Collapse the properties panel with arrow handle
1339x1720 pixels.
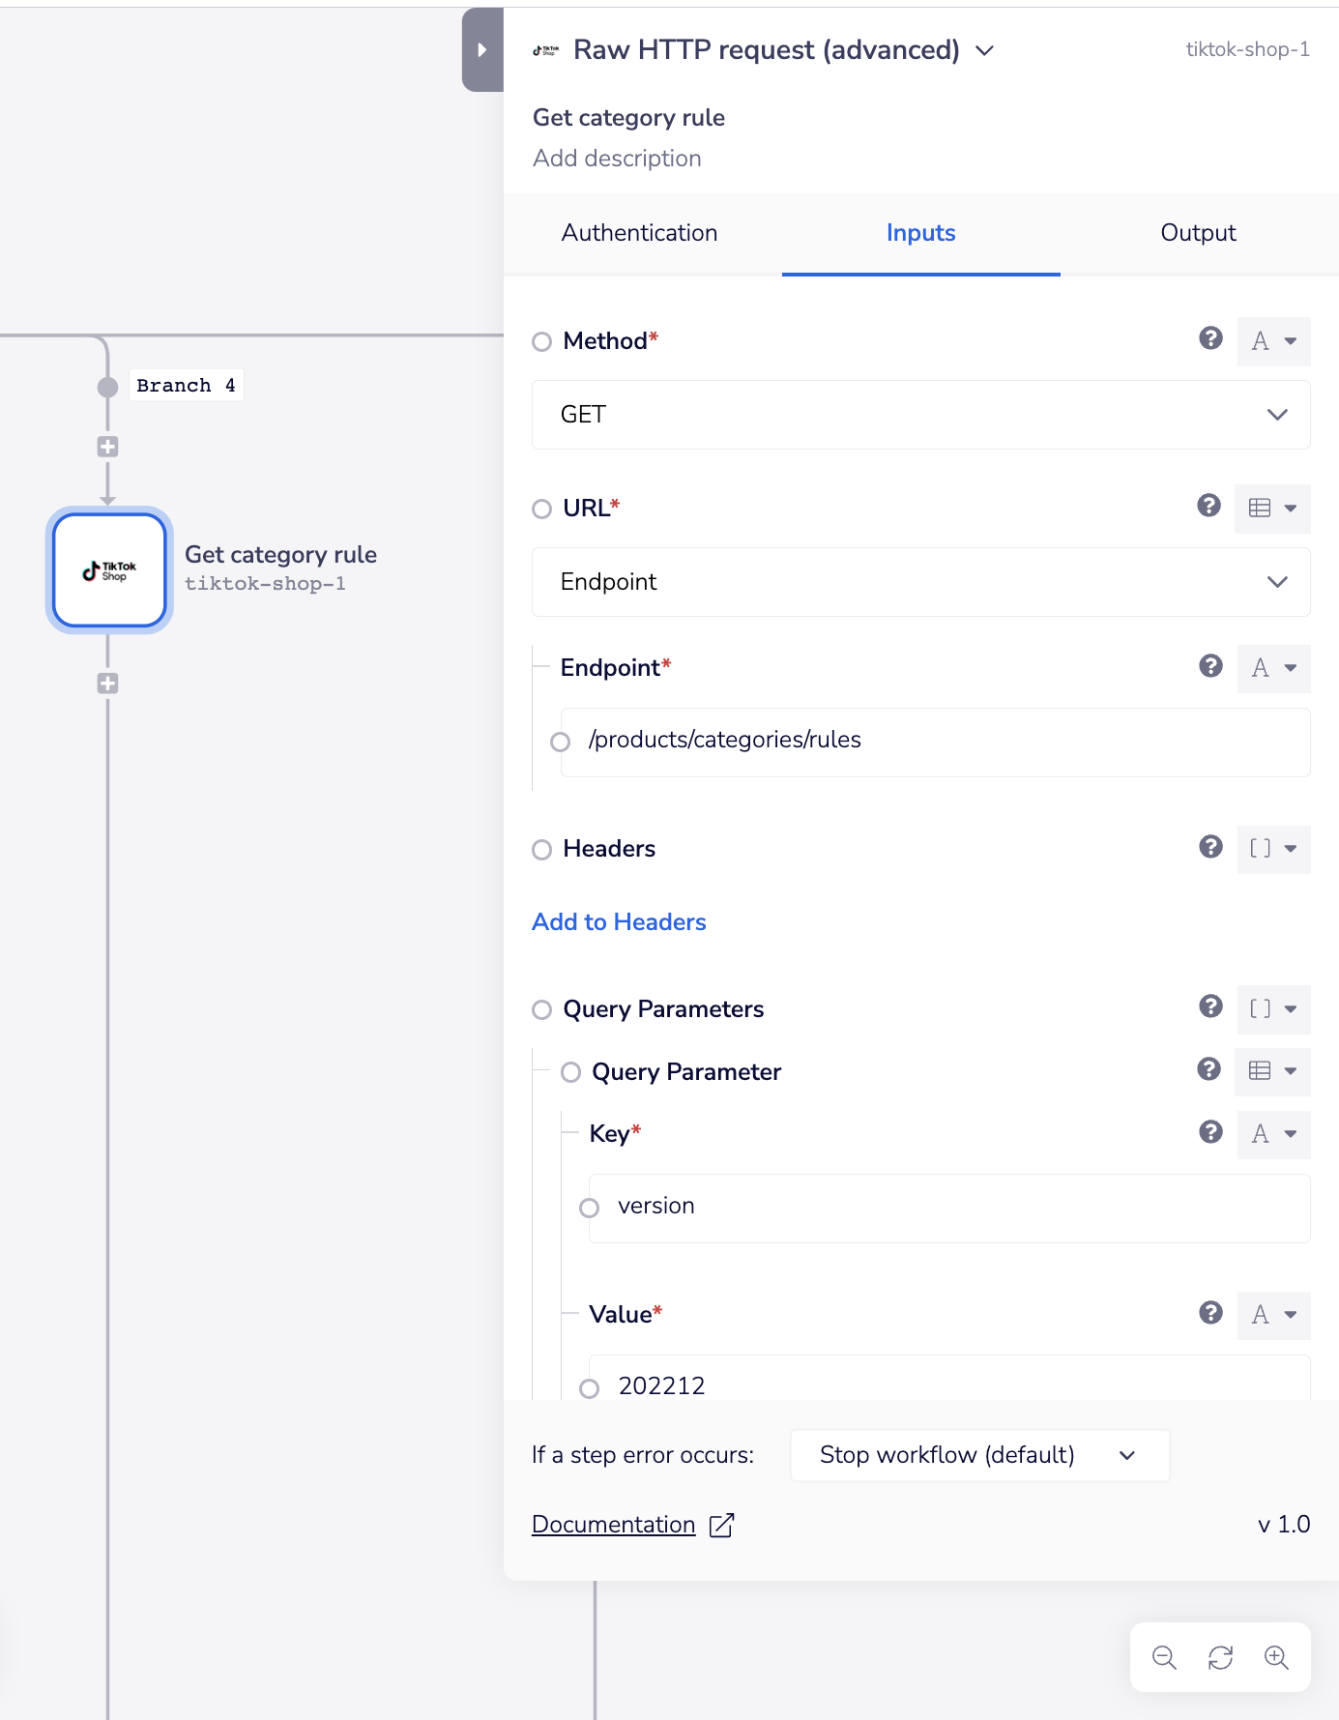(x=482, y=50)
